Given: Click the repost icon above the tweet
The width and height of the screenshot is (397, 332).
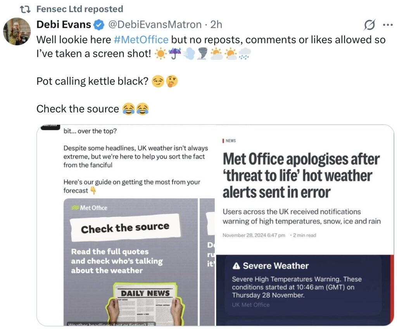Looking at the screenshot, I should [26, 9].
